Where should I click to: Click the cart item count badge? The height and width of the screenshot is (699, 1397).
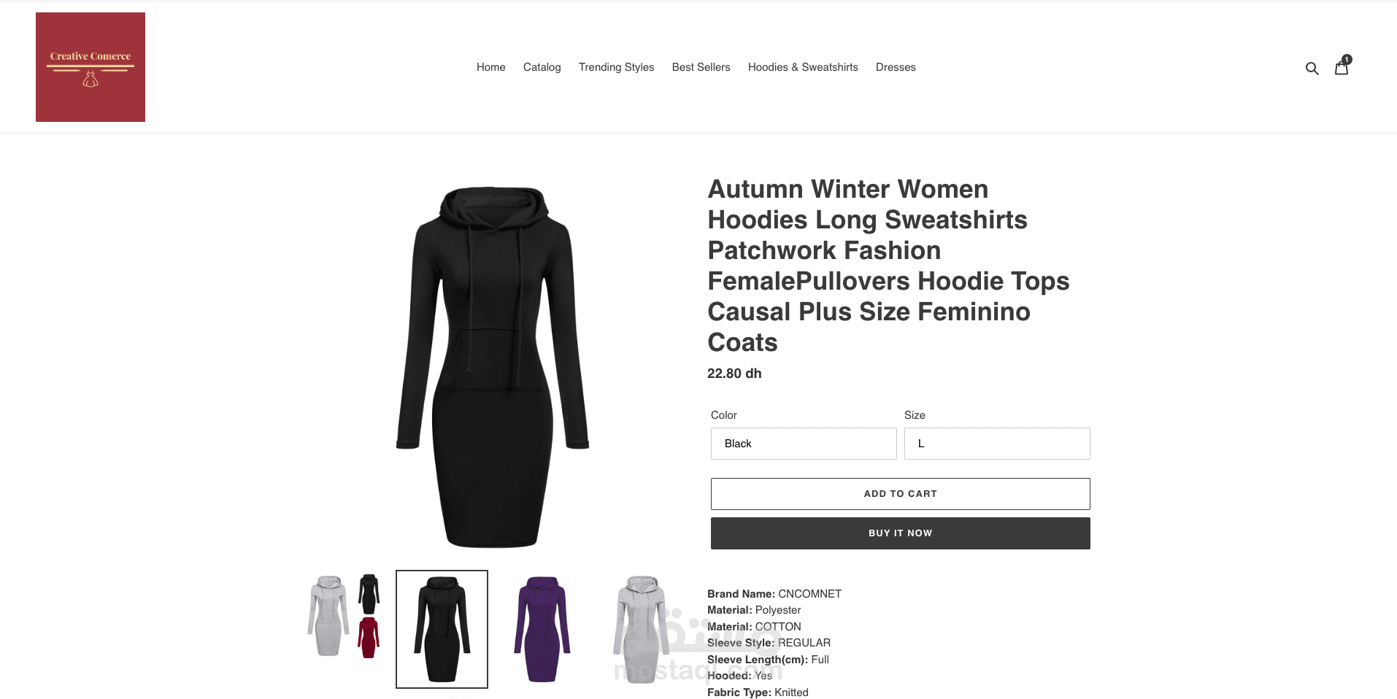click(x=1347, y=59)
